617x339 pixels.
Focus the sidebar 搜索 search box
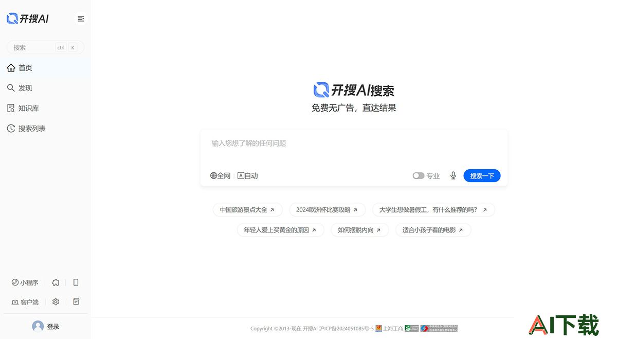pos(45,47)
